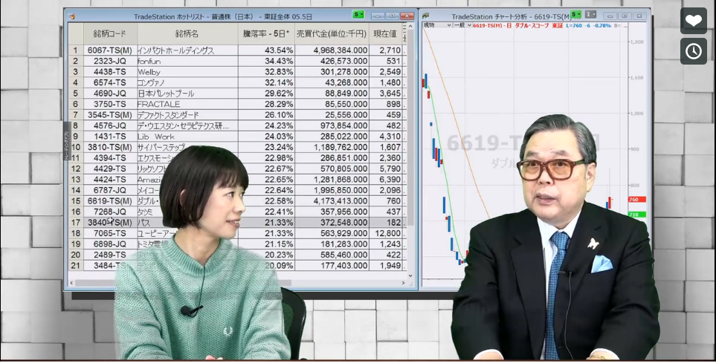Open the 現物 dropdown in chart window
Image resolution: width=716 pixels, height=363 pixels.
pos(437,25)
